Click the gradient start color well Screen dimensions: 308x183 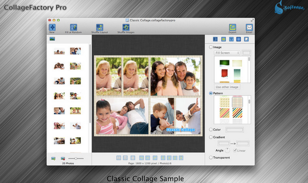[x=224, y=143]
